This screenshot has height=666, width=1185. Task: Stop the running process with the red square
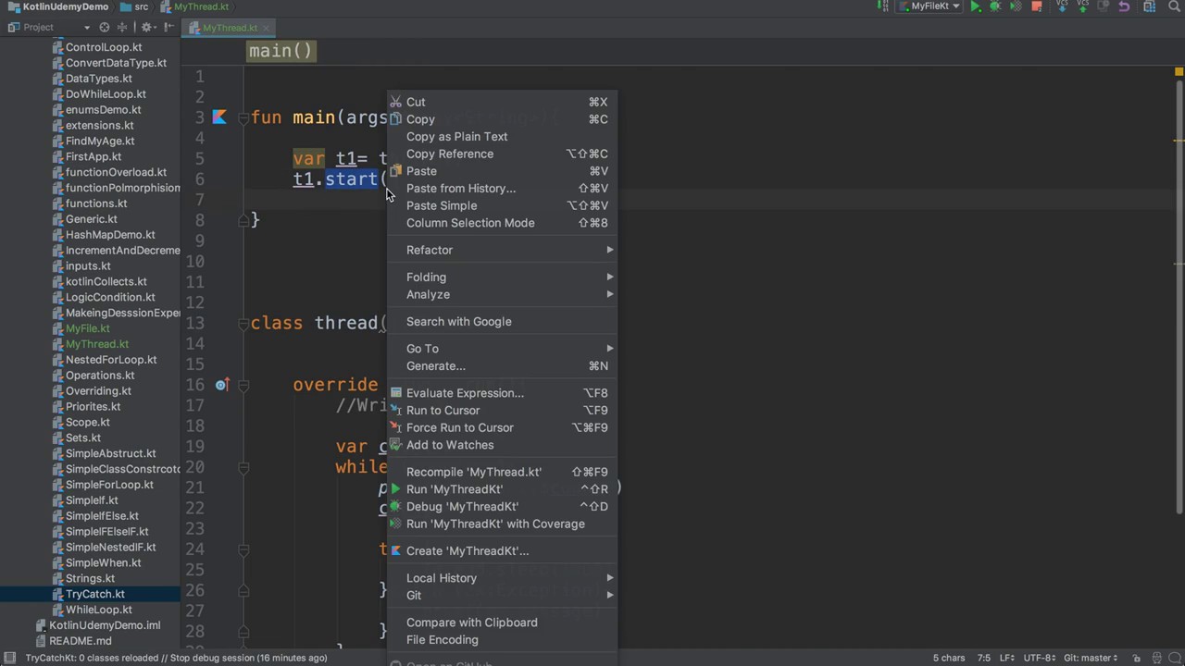click(1037, 6)
